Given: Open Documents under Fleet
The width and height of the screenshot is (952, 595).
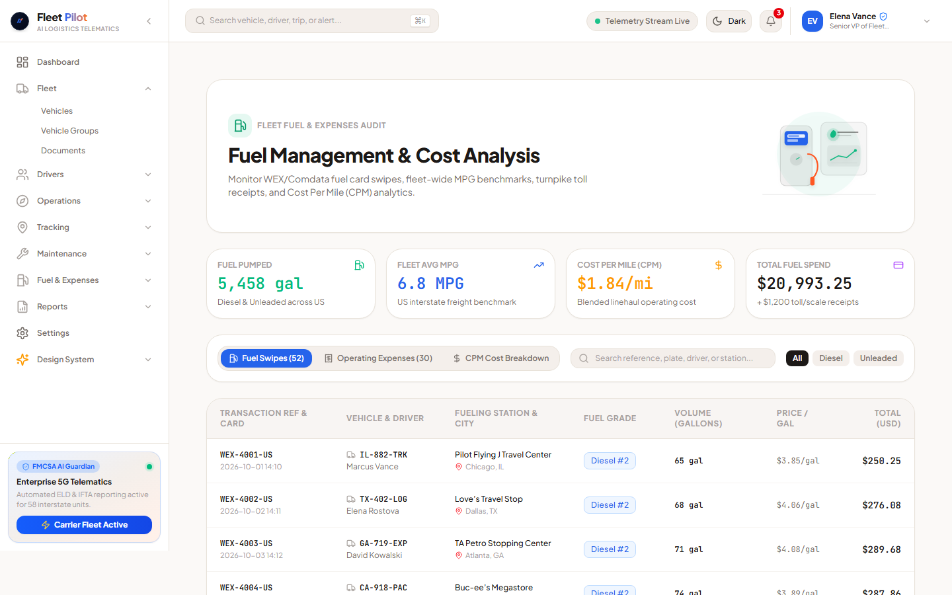Looking at the screenshot, I should [x=63, y=151].
